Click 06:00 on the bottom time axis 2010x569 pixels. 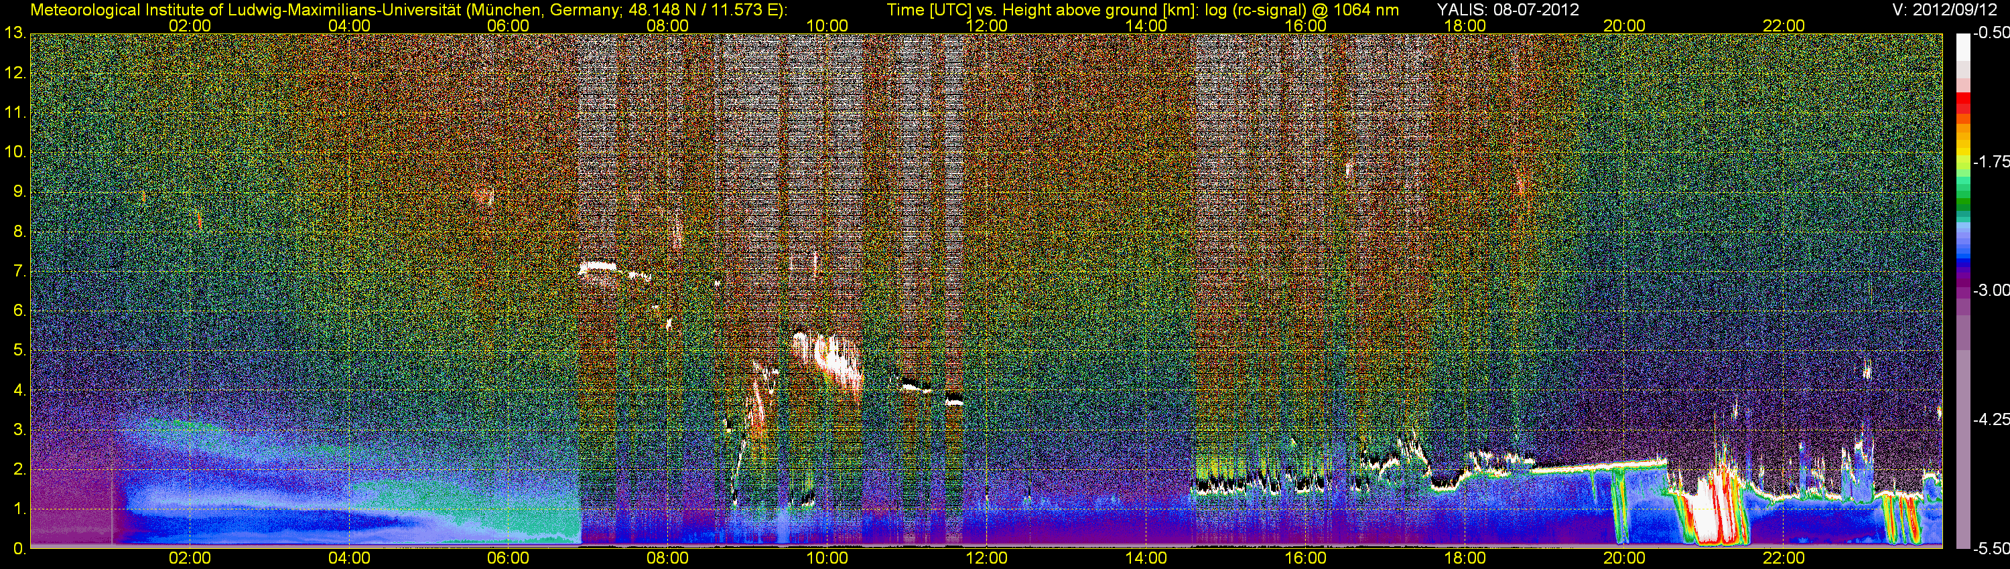point(508,558)
